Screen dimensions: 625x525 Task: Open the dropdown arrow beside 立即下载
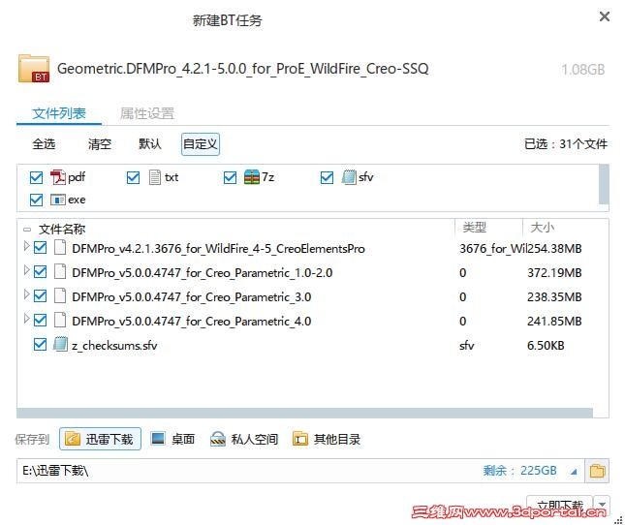[x=602, y=505]
